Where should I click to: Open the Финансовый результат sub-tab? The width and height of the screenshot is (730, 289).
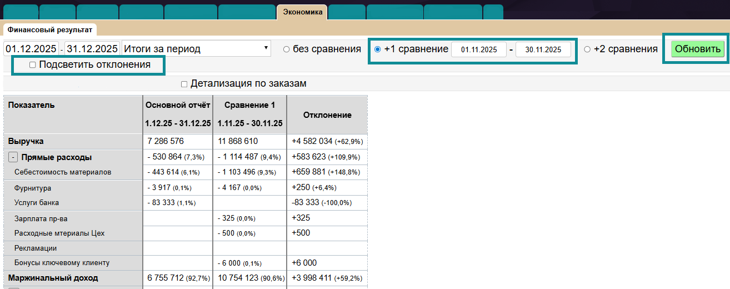(x=50, y=29)
